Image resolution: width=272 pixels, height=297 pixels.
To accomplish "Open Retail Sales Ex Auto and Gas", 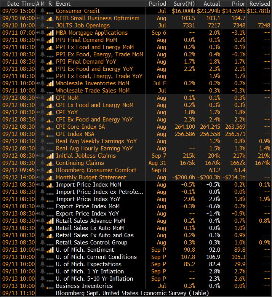I will [95, 235].
